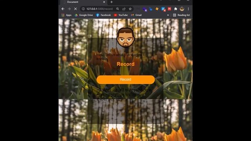Viewport: 251px width, 141px height.
Task: Bookmark this page with the star
Action: point(130,9)
